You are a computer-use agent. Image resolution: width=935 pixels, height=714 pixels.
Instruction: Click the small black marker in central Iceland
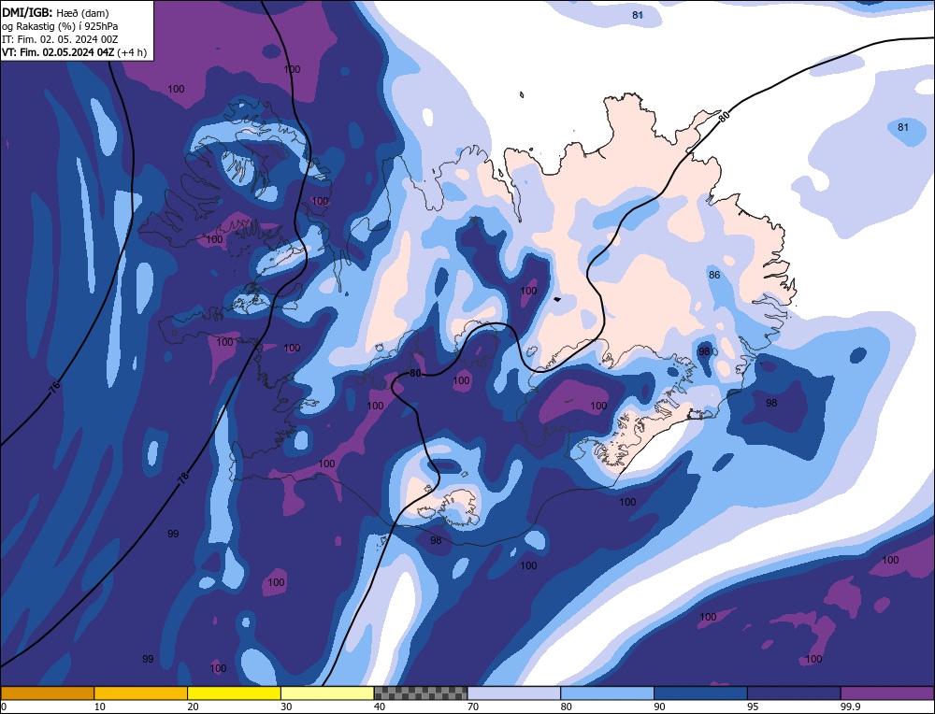coord(557,299)
